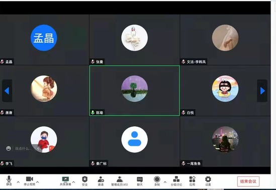Viewport: 276px width, 190px height.
Task: Toggle Stop Video (停止视频) camera button
Action: [x=29, y=181]
